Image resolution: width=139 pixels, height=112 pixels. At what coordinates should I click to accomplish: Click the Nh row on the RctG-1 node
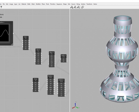(x=51, y=89)
